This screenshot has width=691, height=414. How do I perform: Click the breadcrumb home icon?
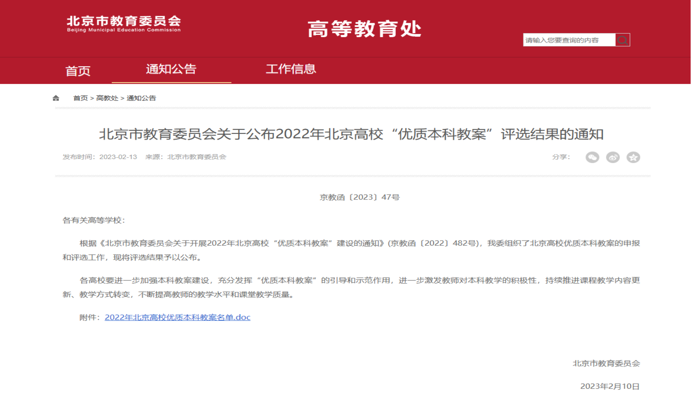point(56,98)
